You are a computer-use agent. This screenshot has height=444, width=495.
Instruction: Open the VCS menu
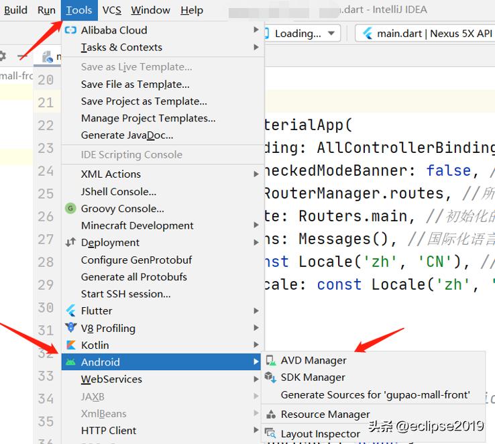[112, 10]
